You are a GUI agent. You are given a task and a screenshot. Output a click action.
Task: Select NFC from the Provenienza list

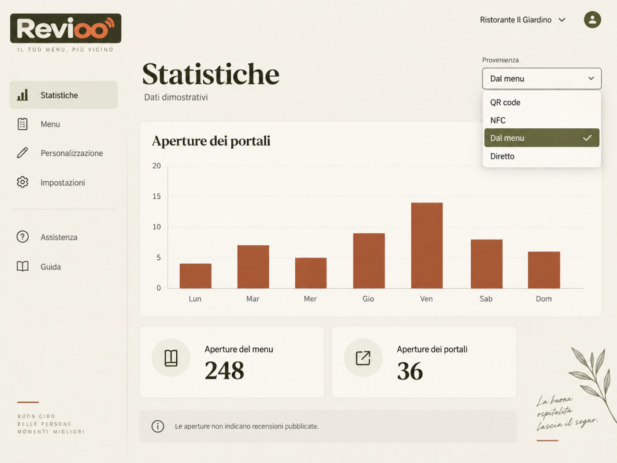[542, 120]
